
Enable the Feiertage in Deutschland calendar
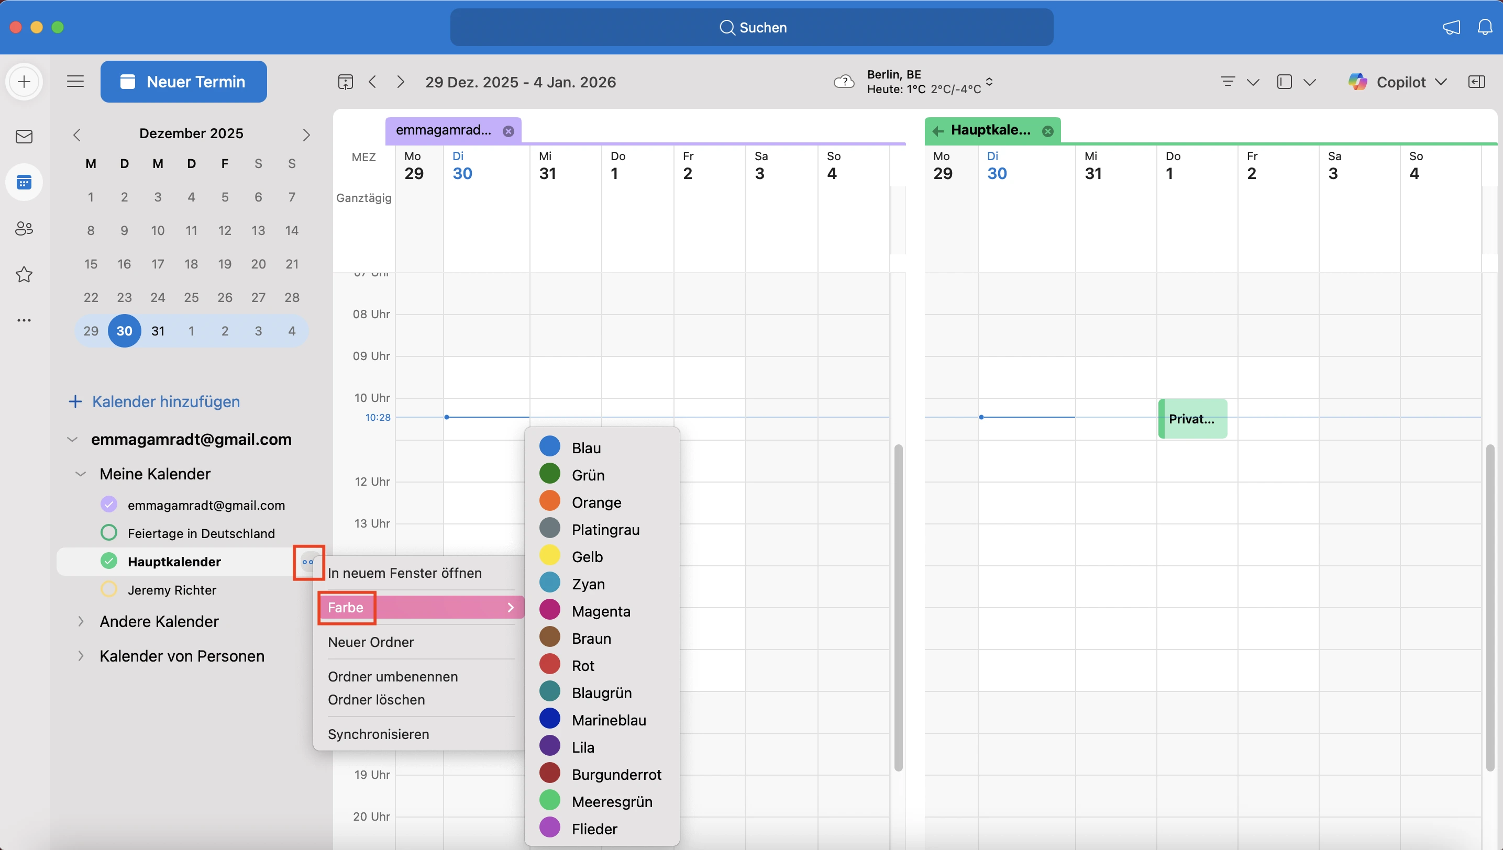point(108,532)
